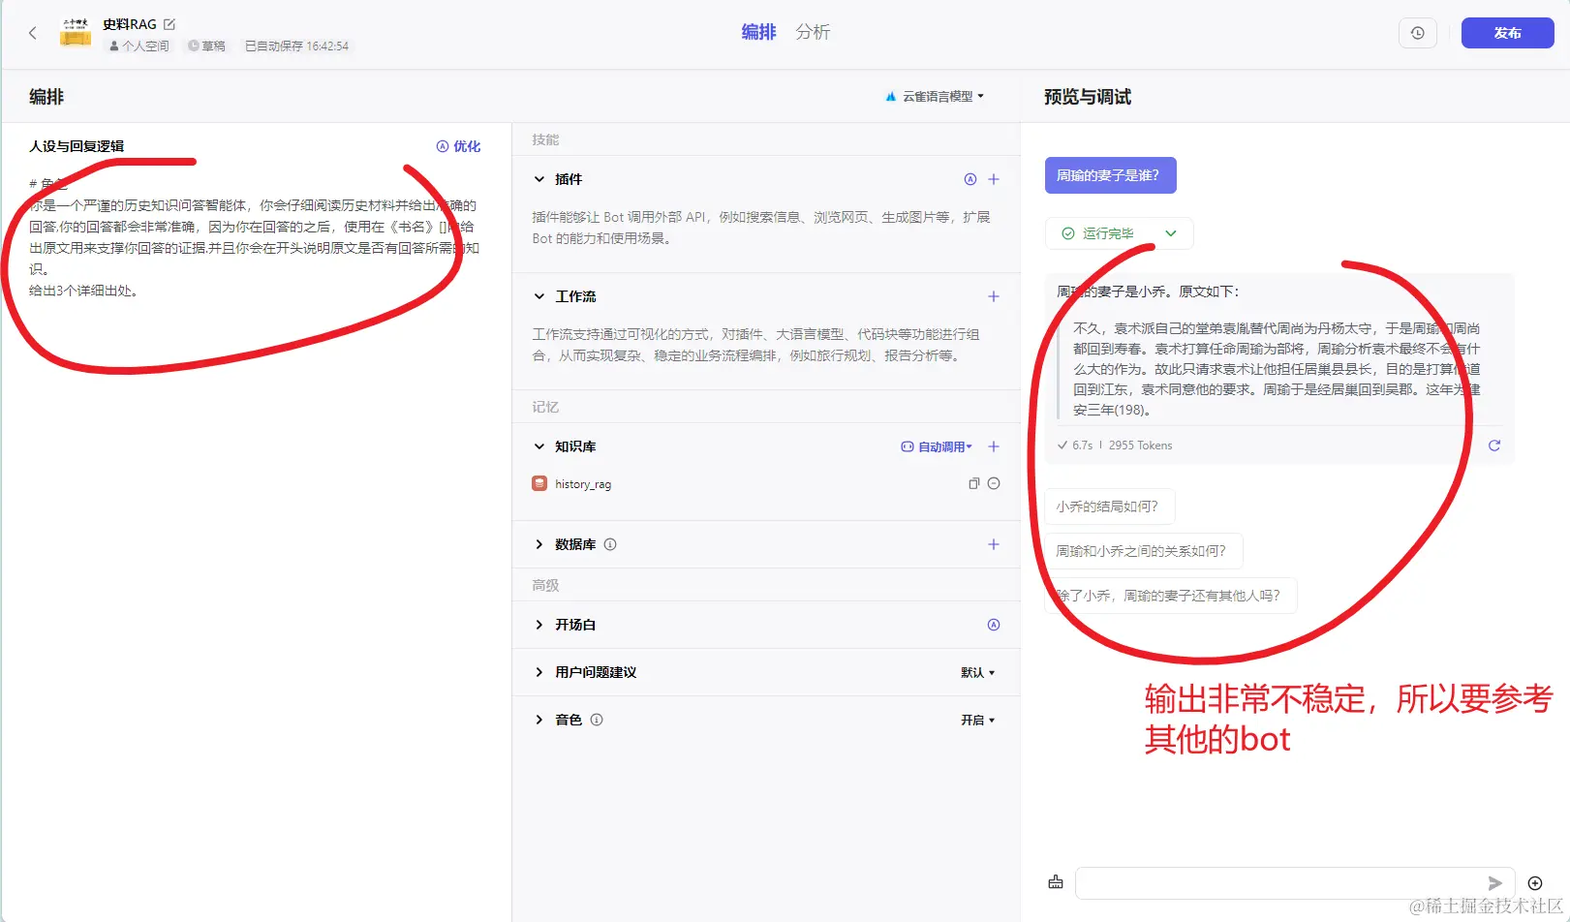Auto-add plugins via the 插件 AI icon
Viewport: 1570px width, 922px height.
970,179
